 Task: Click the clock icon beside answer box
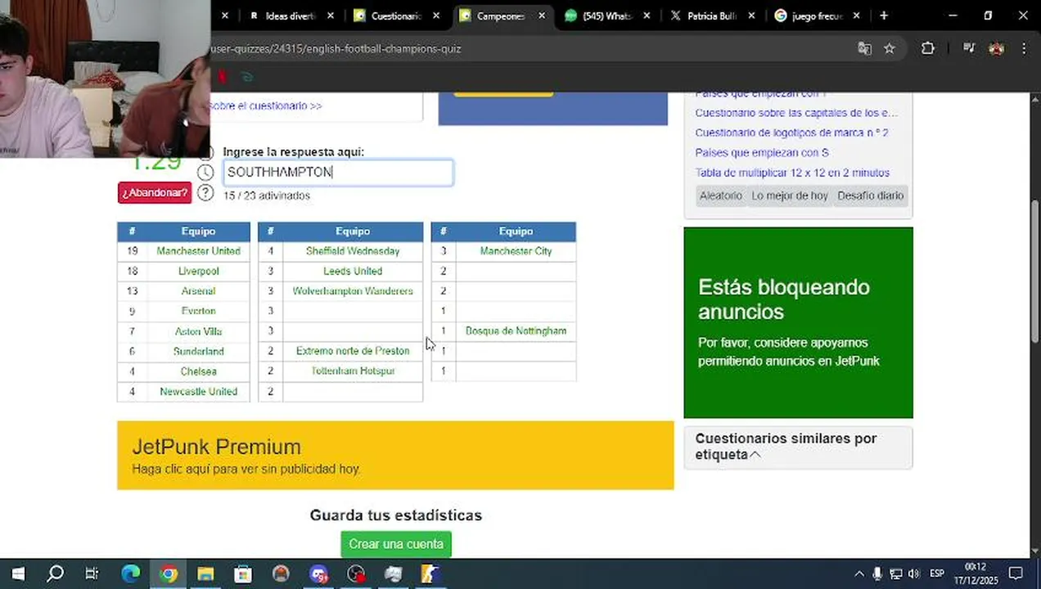tap(205, 173)
